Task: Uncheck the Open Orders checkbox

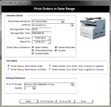Action: pos(33,47)
